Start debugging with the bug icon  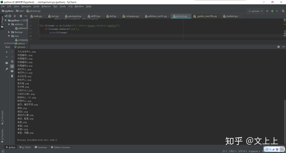[x=272, y=11]
